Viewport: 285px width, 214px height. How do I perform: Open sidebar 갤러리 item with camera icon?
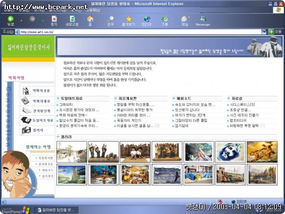(x=32, y=130)
